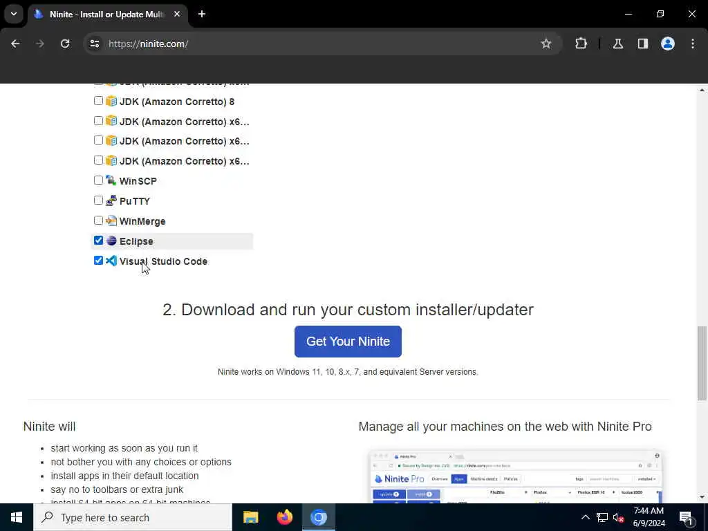Click the PuTTY label
Screen dimensions: 708x531
pos(135,201)
